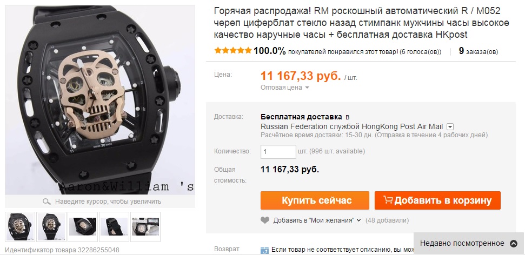Select the fifth watch thumbnail
This screenshot has width=525, height=255.
145,226
